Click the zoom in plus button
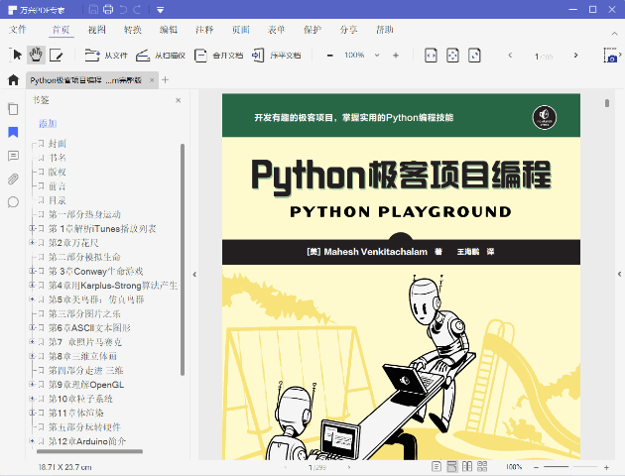 (396, 56)
